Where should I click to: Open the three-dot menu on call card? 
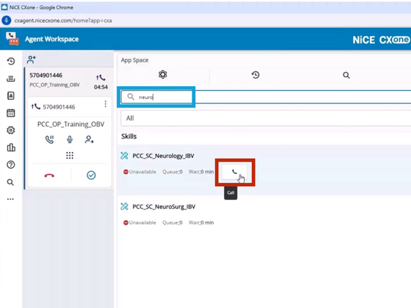[106, 104]
